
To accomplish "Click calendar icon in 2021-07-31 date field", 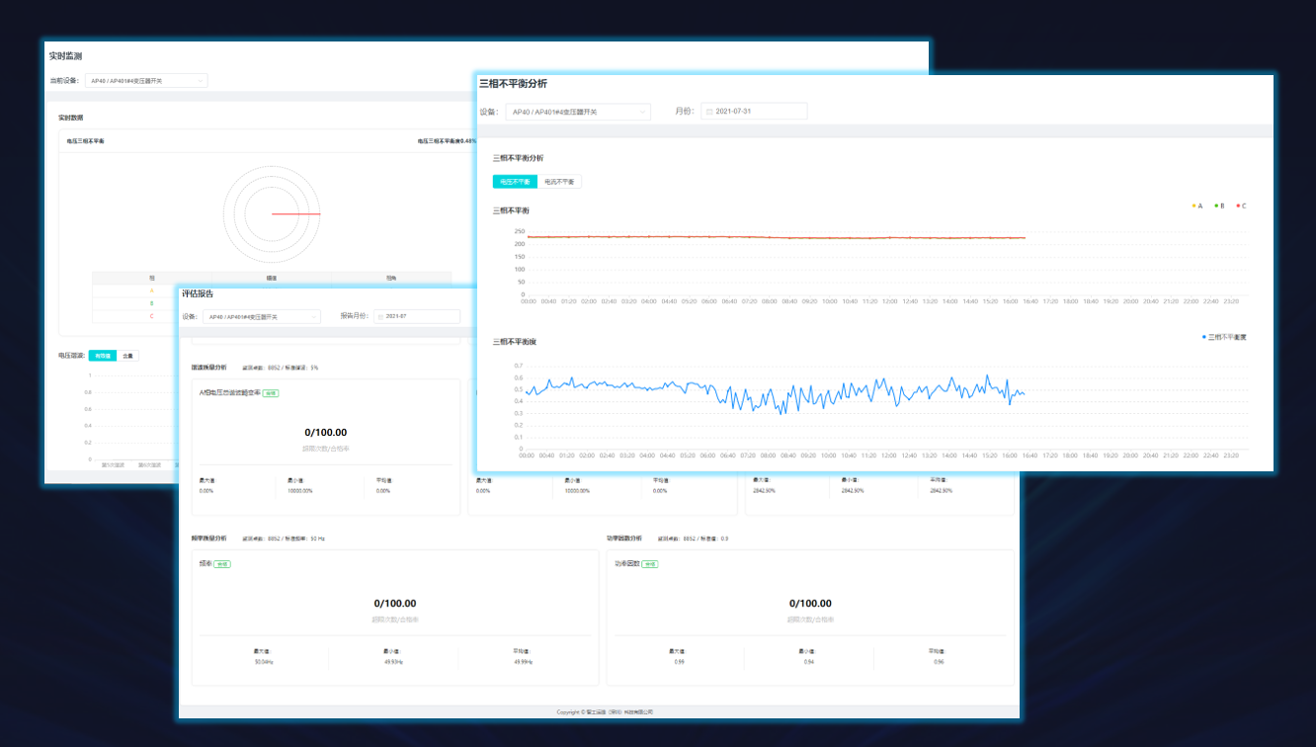I will [709, 112].
